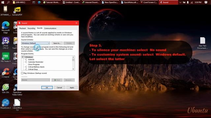Open taskbar search magnifier

coord(8,2)
